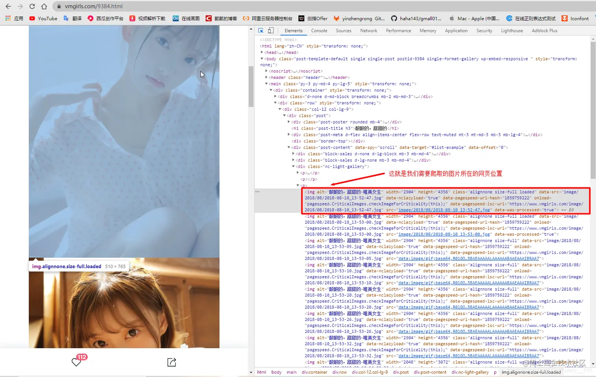Viewport: 596px width, 377px height.
Task: Open the browser home page
Action: tap(44, 6)
